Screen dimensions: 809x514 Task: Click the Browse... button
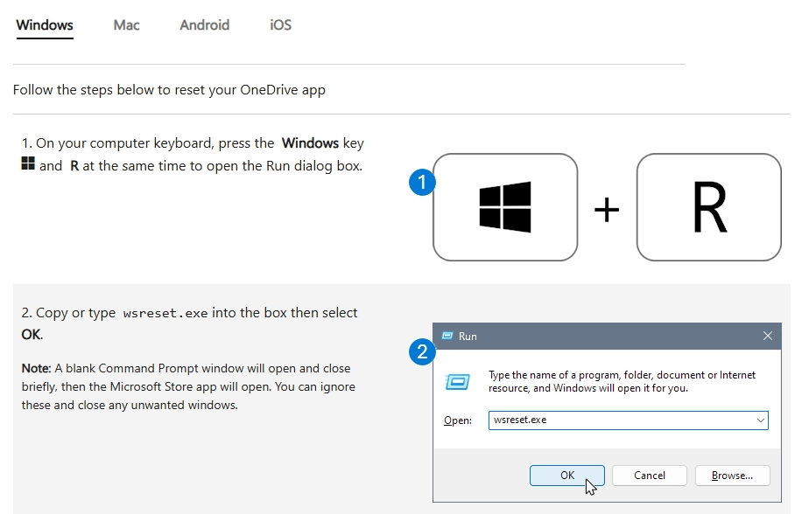pos(732,476)
